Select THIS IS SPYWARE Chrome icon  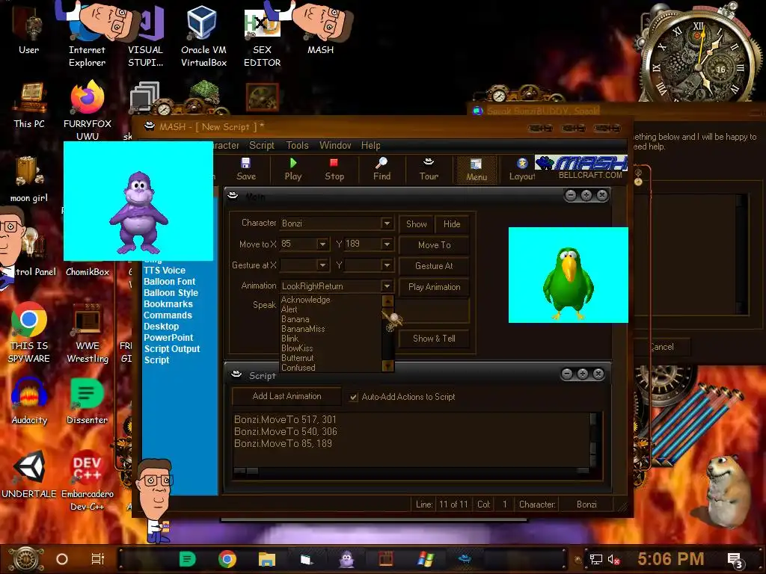[29, 332]
